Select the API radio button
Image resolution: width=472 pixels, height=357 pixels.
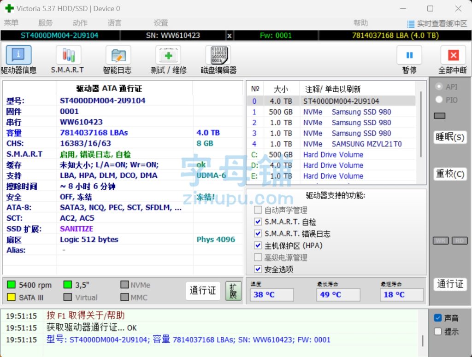439,87
